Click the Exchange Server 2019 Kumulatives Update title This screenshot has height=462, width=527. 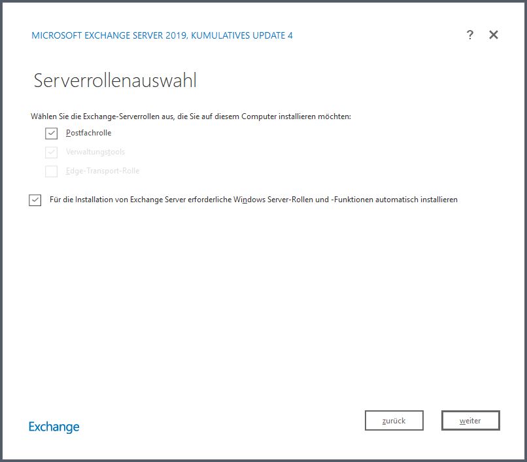pos(162,35)
